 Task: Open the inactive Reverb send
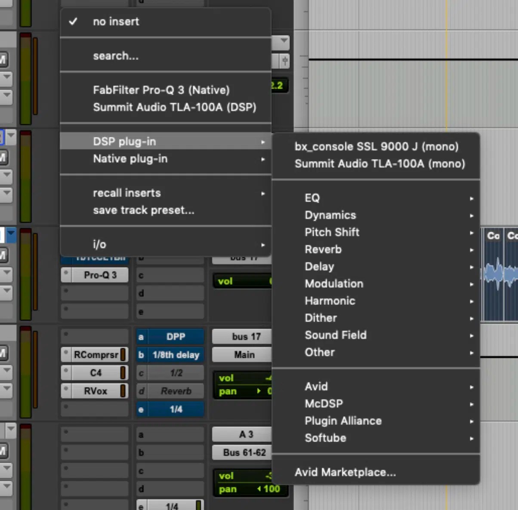click(176, 391)
